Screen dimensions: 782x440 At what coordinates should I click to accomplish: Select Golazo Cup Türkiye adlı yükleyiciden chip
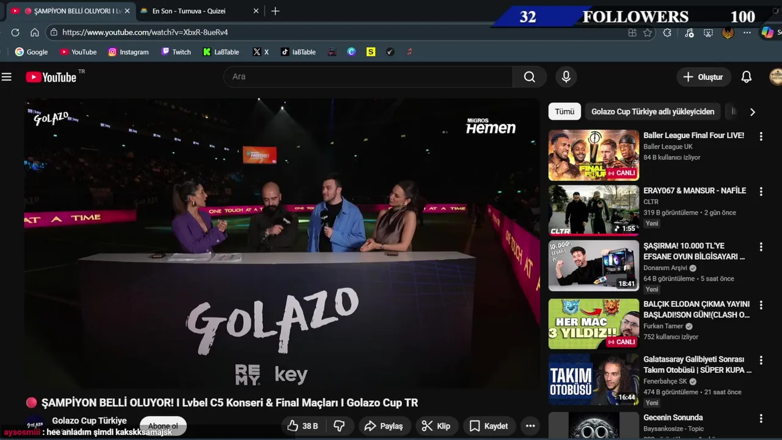(652, 112)
